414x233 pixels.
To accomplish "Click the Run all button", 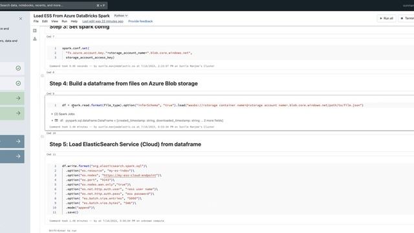I will coord(387,18).
